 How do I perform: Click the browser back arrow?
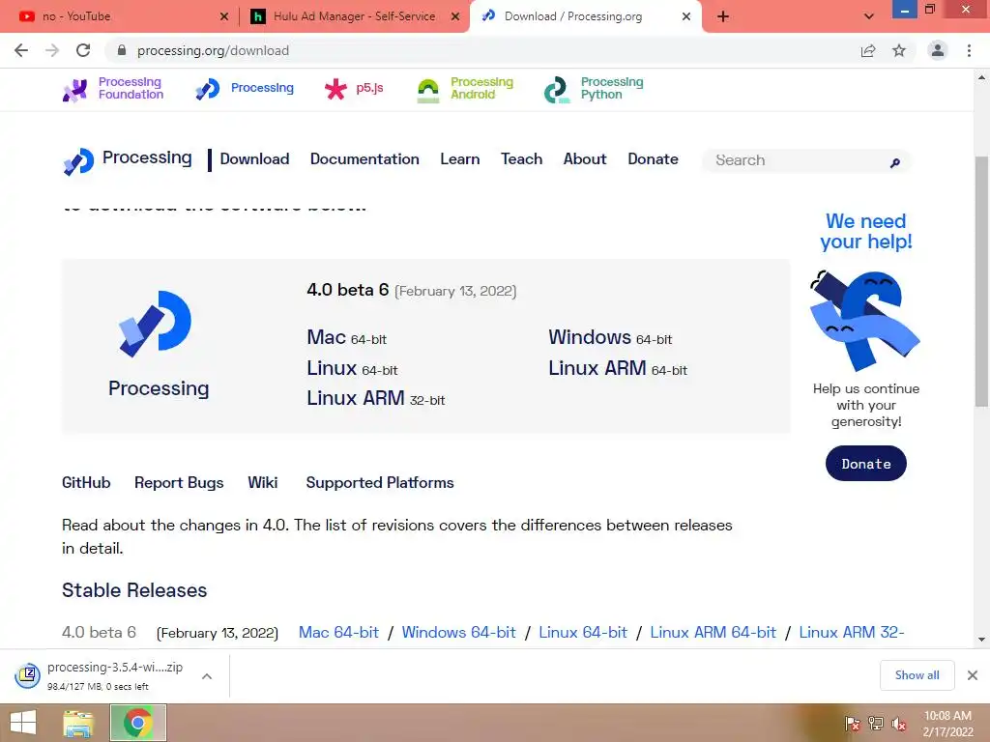point(21,50)
